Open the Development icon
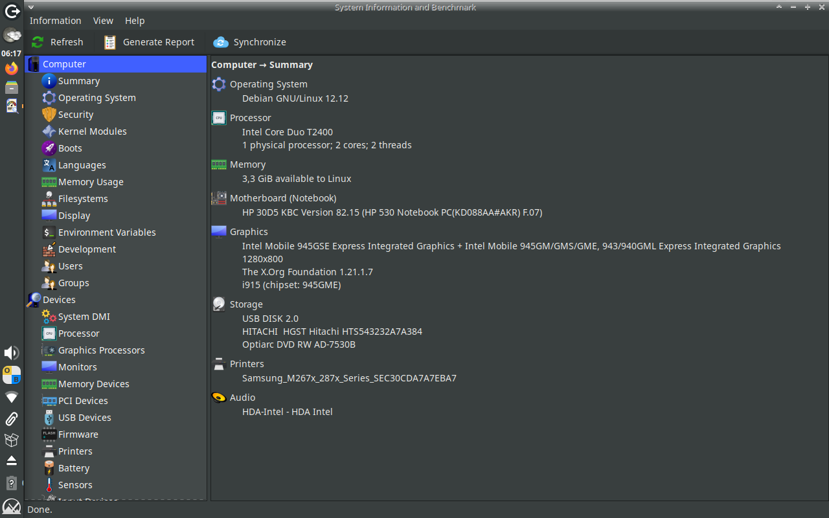The height and width of the screenshot is (518, 829). [x=49, y=249]
